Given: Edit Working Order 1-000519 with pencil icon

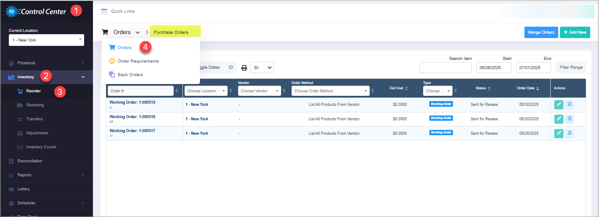Looking at the screenshot, I should (x=559, y=105).
